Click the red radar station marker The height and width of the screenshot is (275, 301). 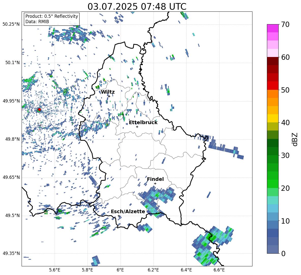(x=39, y=110)
